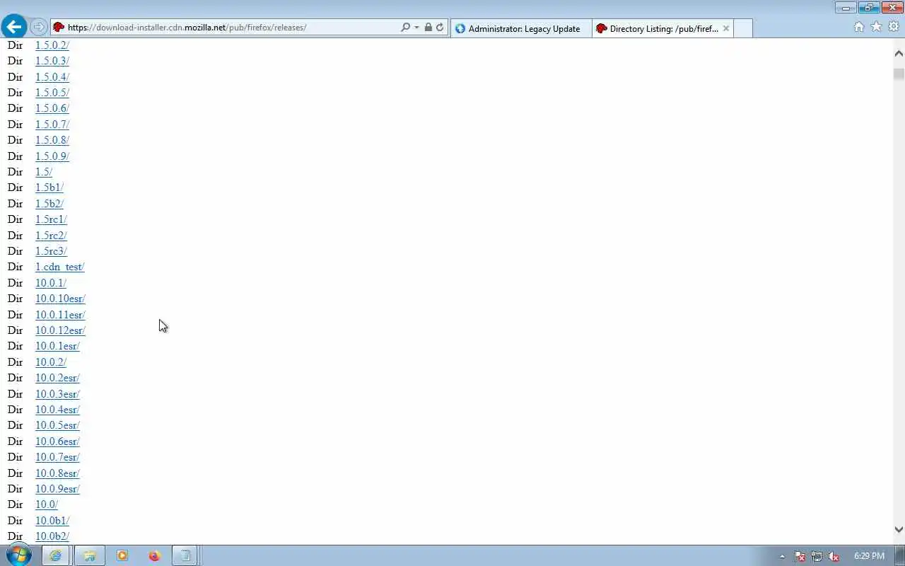The image size is (905, 566).
Task: Open the 10.0.1/ directory link
Action: [x=51, y=282]
